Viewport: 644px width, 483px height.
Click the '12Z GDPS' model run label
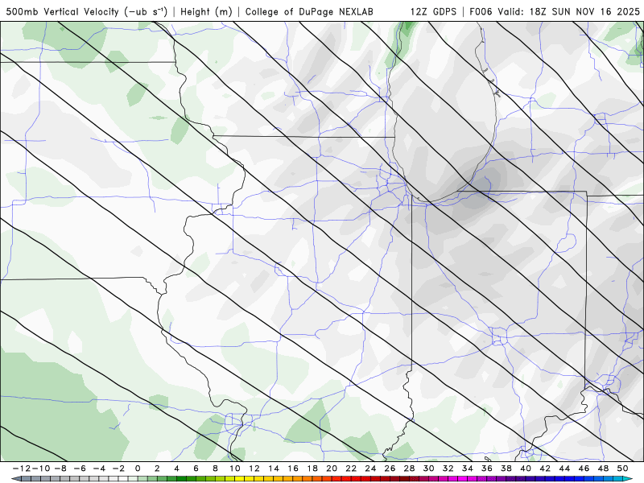[433, 11]
